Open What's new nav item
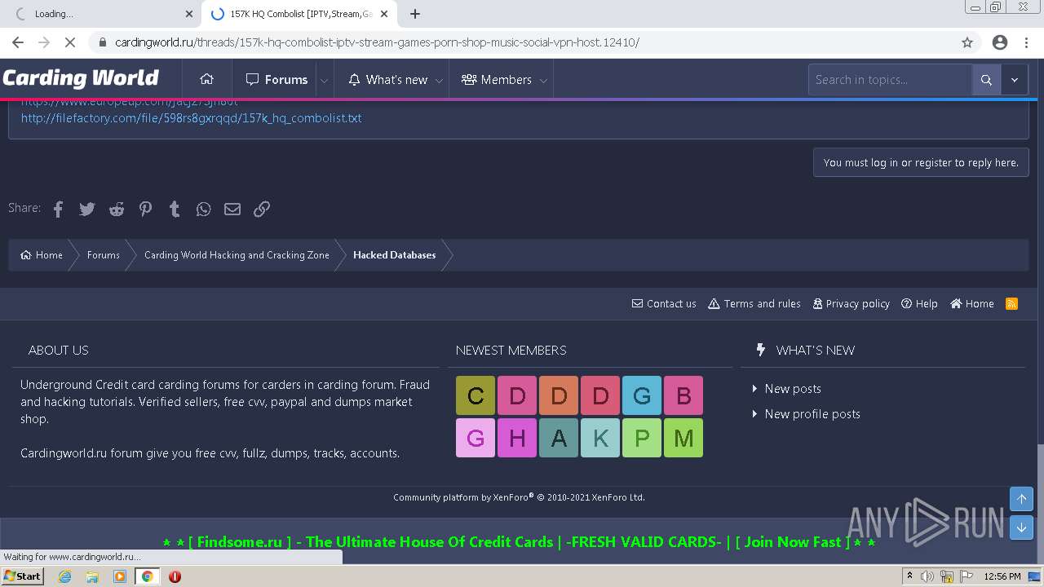The height and width of the screenshot is (587, 1044). (387, 80)
